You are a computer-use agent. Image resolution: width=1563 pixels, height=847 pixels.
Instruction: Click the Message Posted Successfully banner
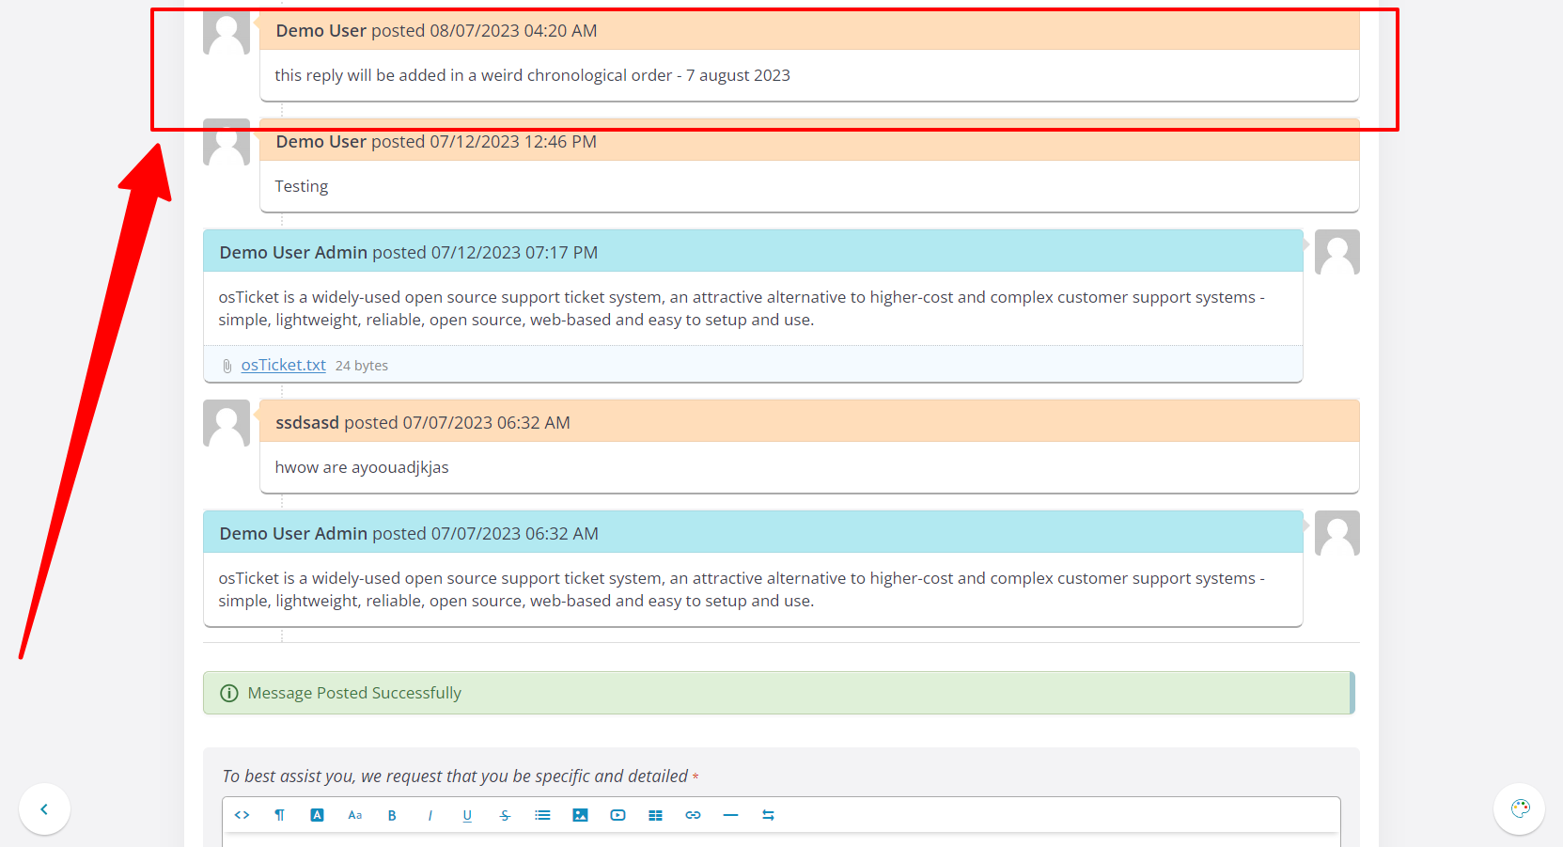pos(777,693)
